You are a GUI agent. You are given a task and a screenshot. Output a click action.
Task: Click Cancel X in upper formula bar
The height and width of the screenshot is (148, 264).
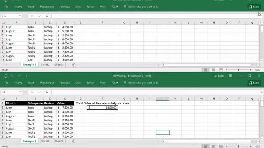tap(32, 16)
